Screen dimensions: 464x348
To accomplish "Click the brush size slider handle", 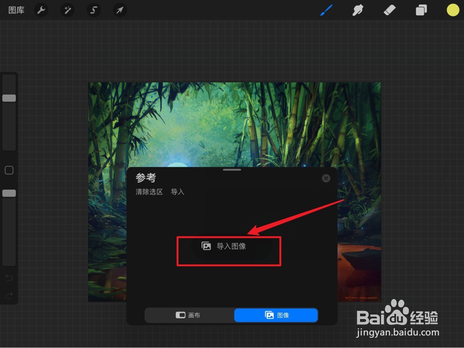I will (x=9, y=98).
